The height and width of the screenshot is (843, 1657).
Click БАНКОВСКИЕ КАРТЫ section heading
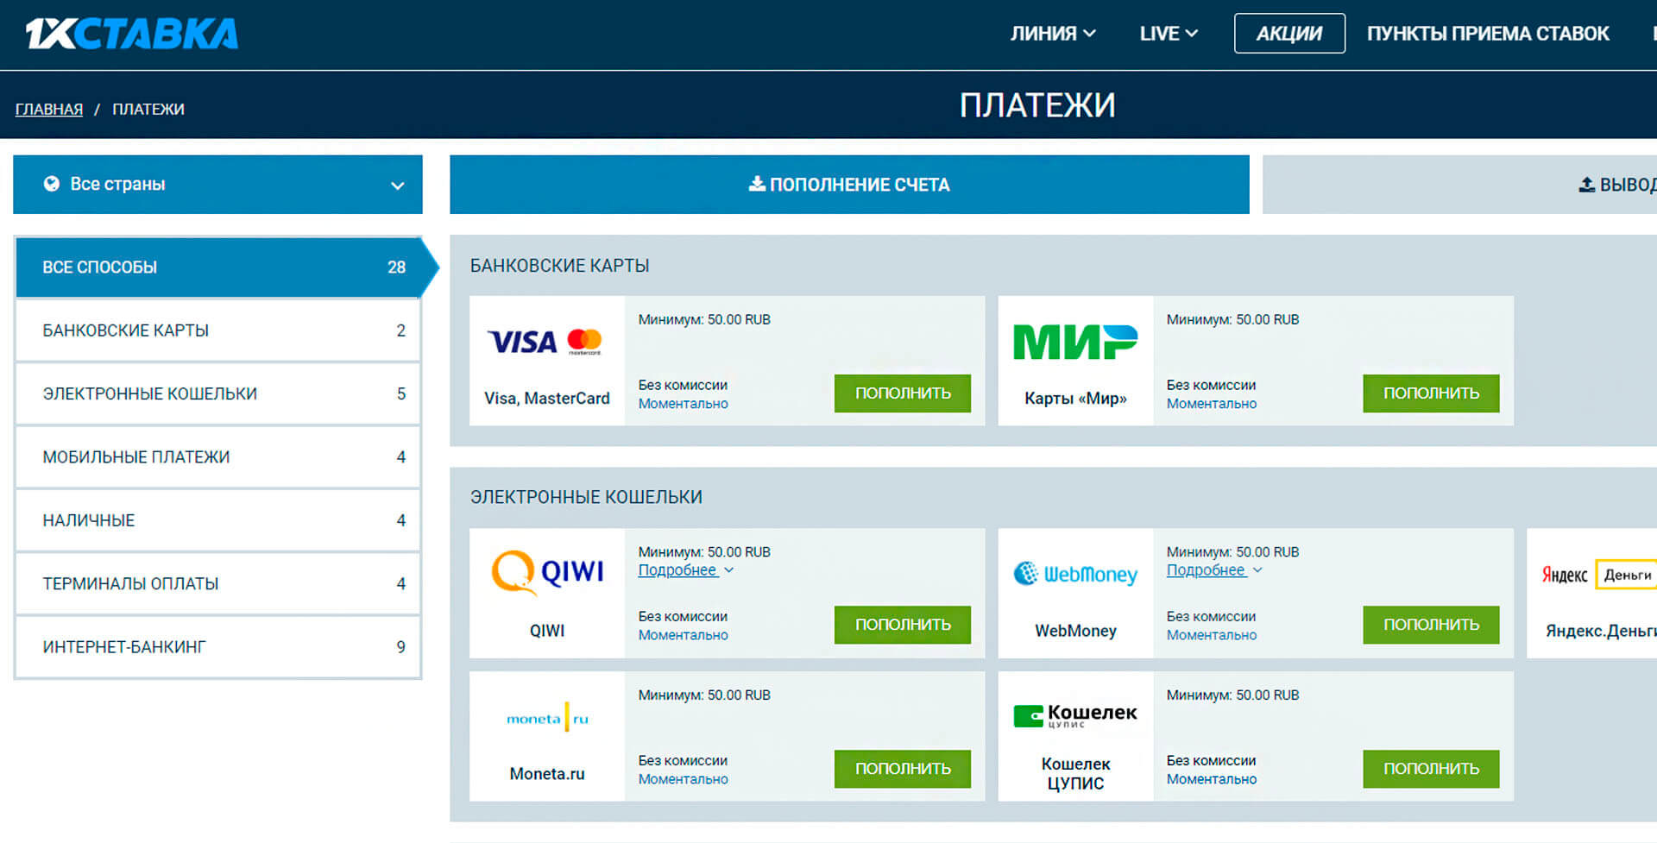click(x=560, y=266)
